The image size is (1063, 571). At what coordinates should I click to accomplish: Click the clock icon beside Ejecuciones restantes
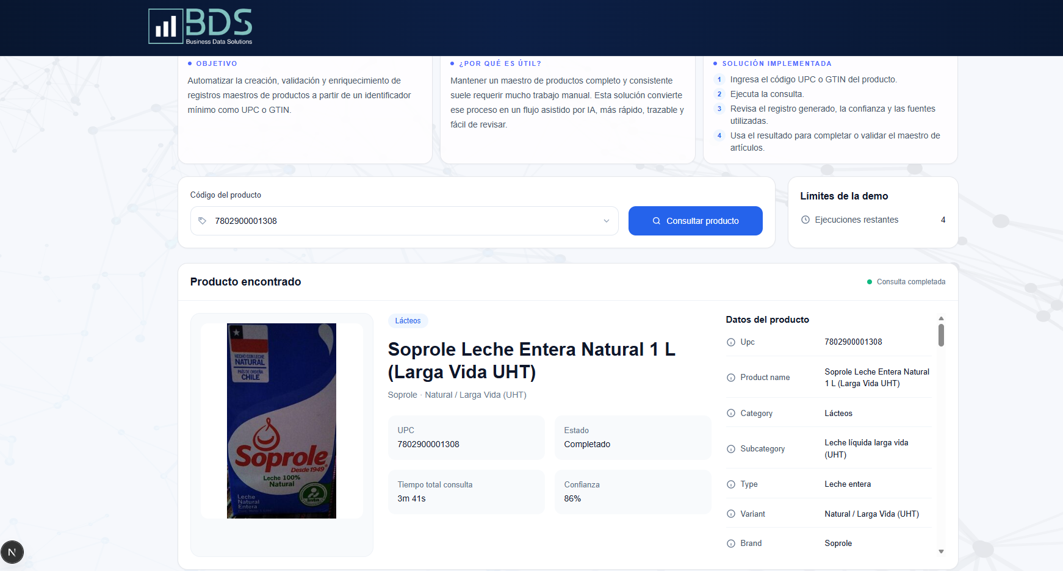[x=805, y=220]
